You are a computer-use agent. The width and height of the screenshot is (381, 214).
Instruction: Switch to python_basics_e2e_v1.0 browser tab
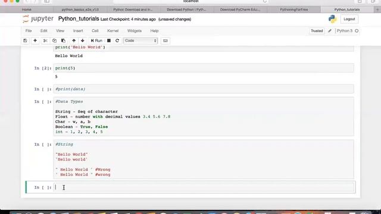pyautogui.click(x=80, y=10)
